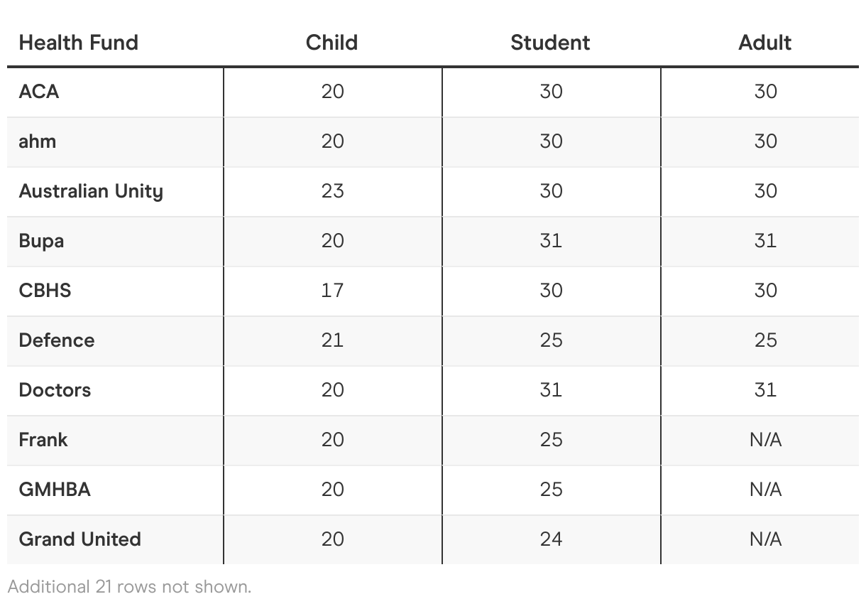Select the Grand United fund name
The height and width of the screenshot is (604, 866).
click(80, 539)
